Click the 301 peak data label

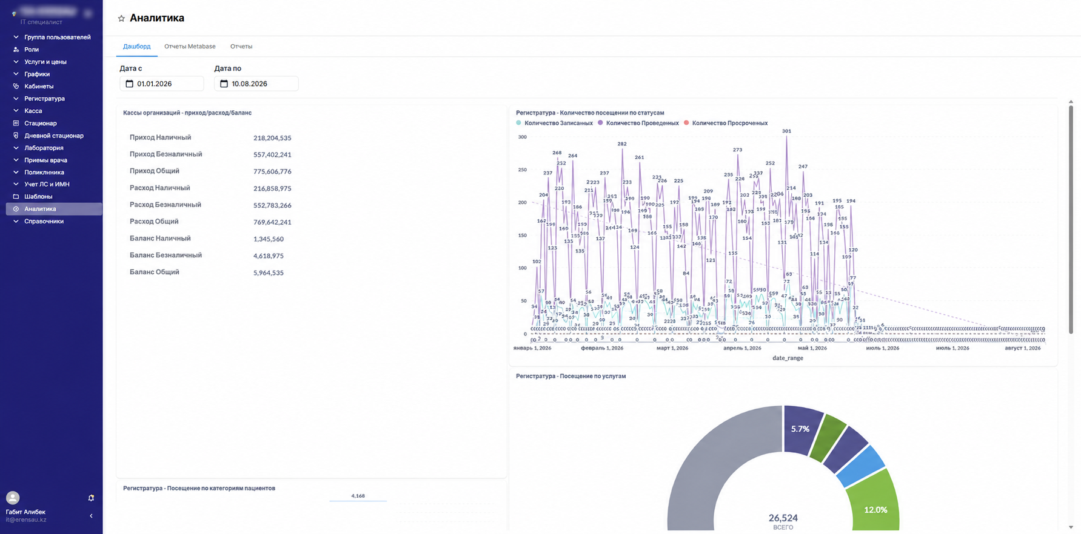(x=786, y=131)
